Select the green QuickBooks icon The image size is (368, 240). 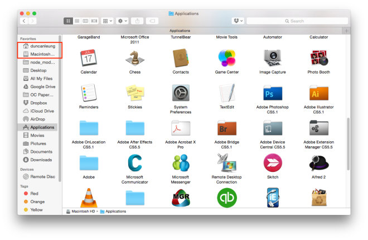(227, 198)
